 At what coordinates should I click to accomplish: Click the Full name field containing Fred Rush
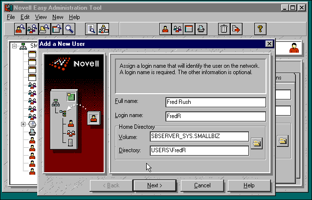click(216, 102)
